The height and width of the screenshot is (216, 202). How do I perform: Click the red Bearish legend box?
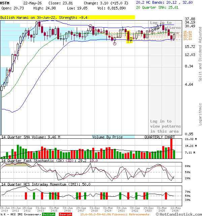point(66,214)
